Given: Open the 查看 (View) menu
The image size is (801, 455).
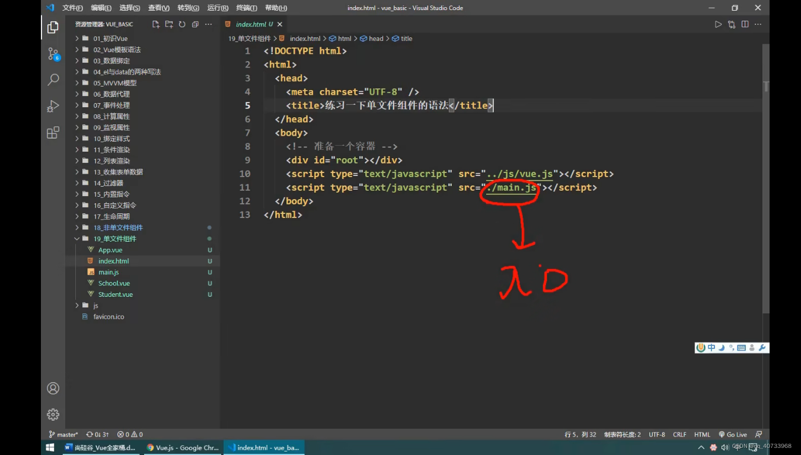Looking at the screenshot, I should click(159, 8).
